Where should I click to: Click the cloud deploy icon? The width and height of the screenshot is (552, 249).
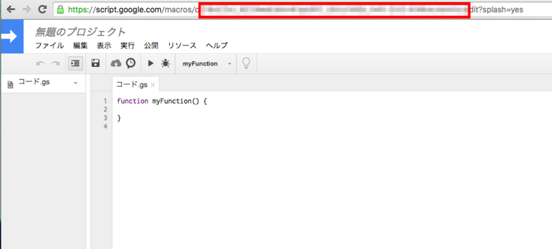(x=116, y=63)
